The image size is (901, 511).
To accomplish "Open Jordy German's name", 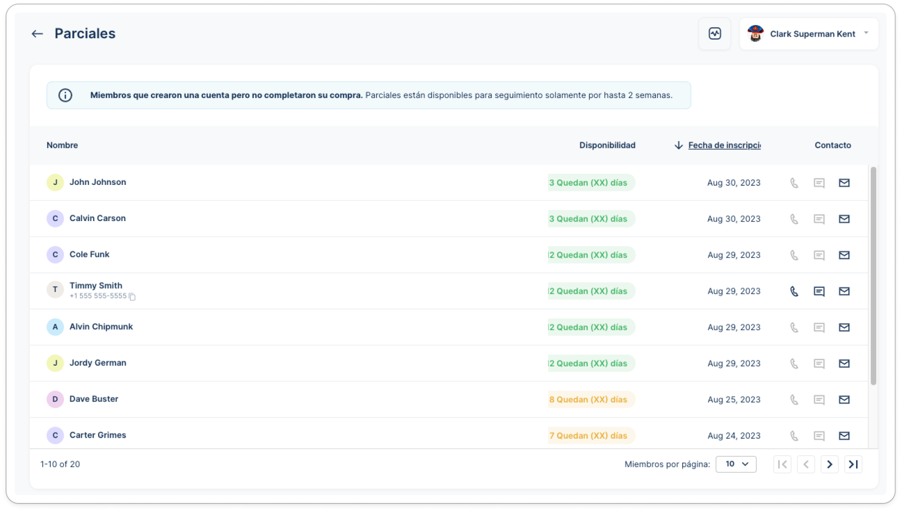I will 98,363.
